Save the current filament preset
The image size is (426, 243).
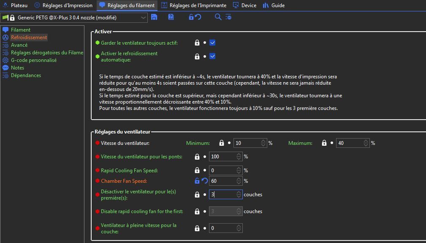coord(154,17)
